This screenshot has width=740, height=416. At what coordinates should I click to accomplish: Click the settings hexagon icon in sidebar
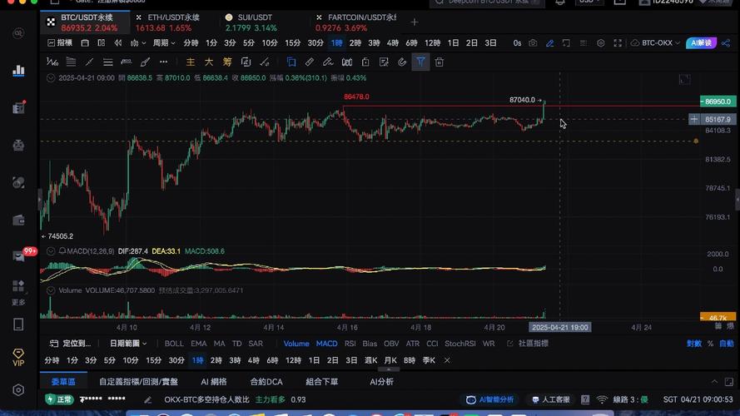point(18,390)
